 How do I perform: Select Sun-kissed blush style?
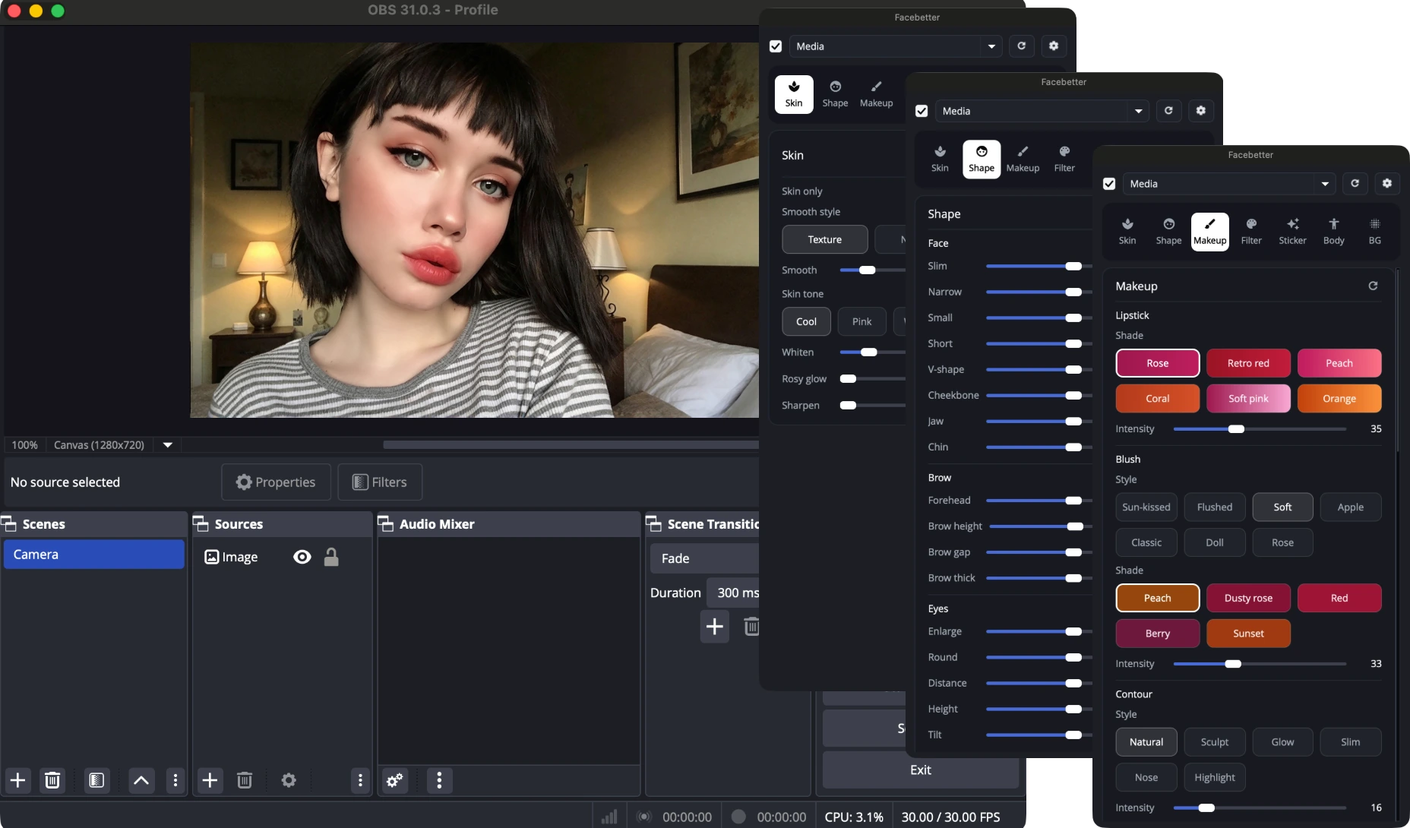(x=1146, y=507)
